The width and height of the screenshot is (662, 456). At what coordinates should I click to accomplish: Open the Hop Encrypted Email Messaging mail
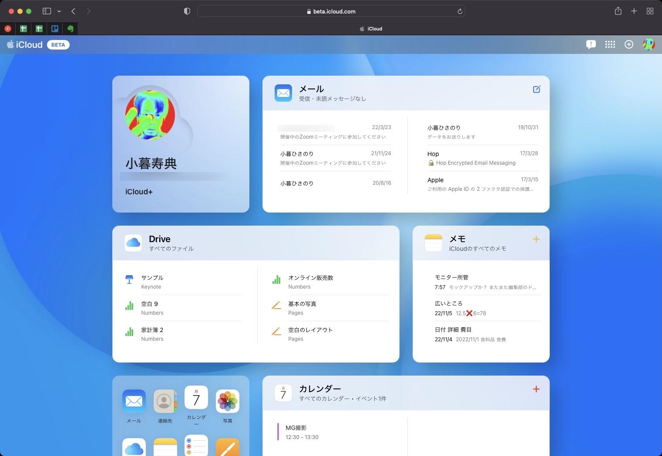(483, 158)
